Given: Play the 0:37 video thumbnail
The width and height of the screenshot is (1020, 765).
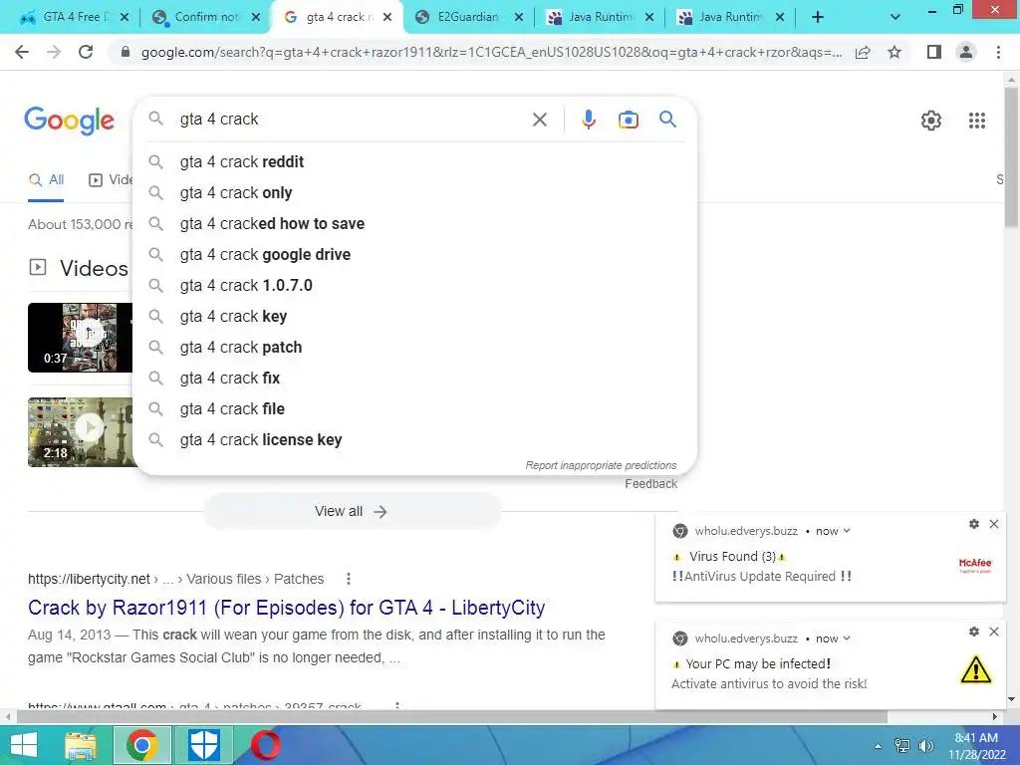Looking at the screenshot, I should pos(80,338).
